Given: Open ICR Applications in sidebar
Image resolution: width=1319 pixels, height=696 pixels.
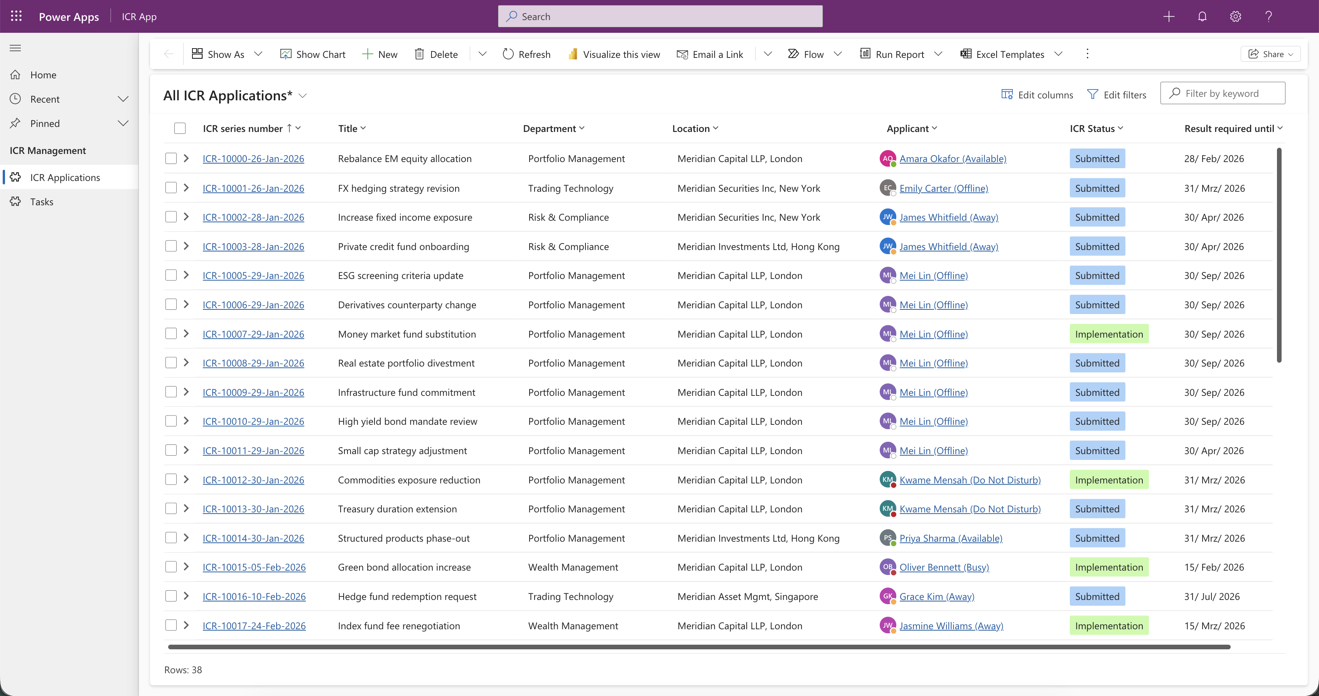Looking at the screenshot, I should pos(69,177).
